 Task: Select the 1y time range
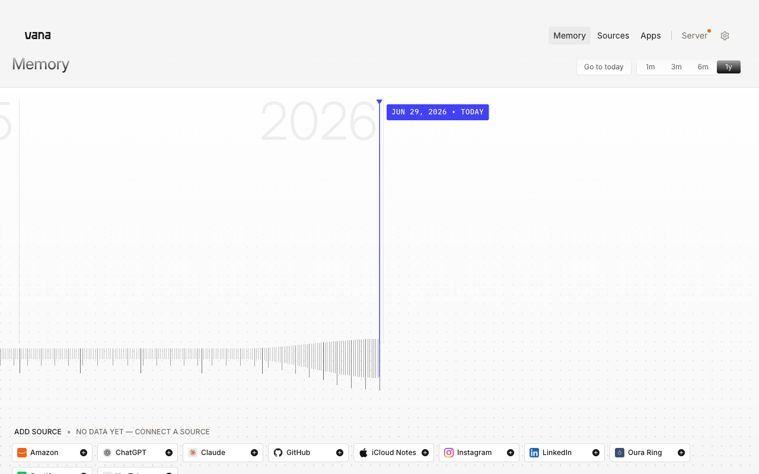tap(729, 67)
